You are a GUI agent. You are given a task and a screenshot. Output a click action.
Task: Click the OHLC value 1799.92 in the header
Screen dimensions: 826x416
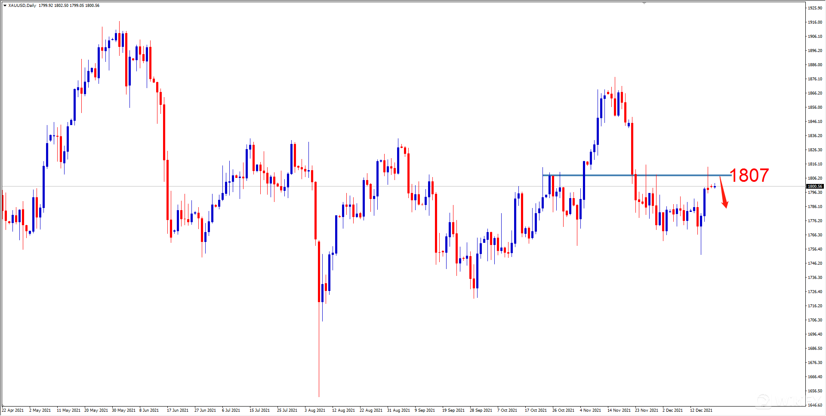coord(45,6)
